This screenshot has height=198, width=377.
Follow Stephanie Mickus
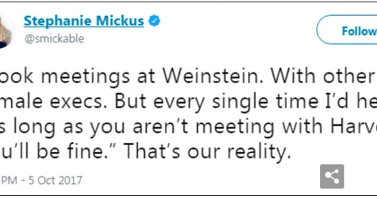click(347, 30)
